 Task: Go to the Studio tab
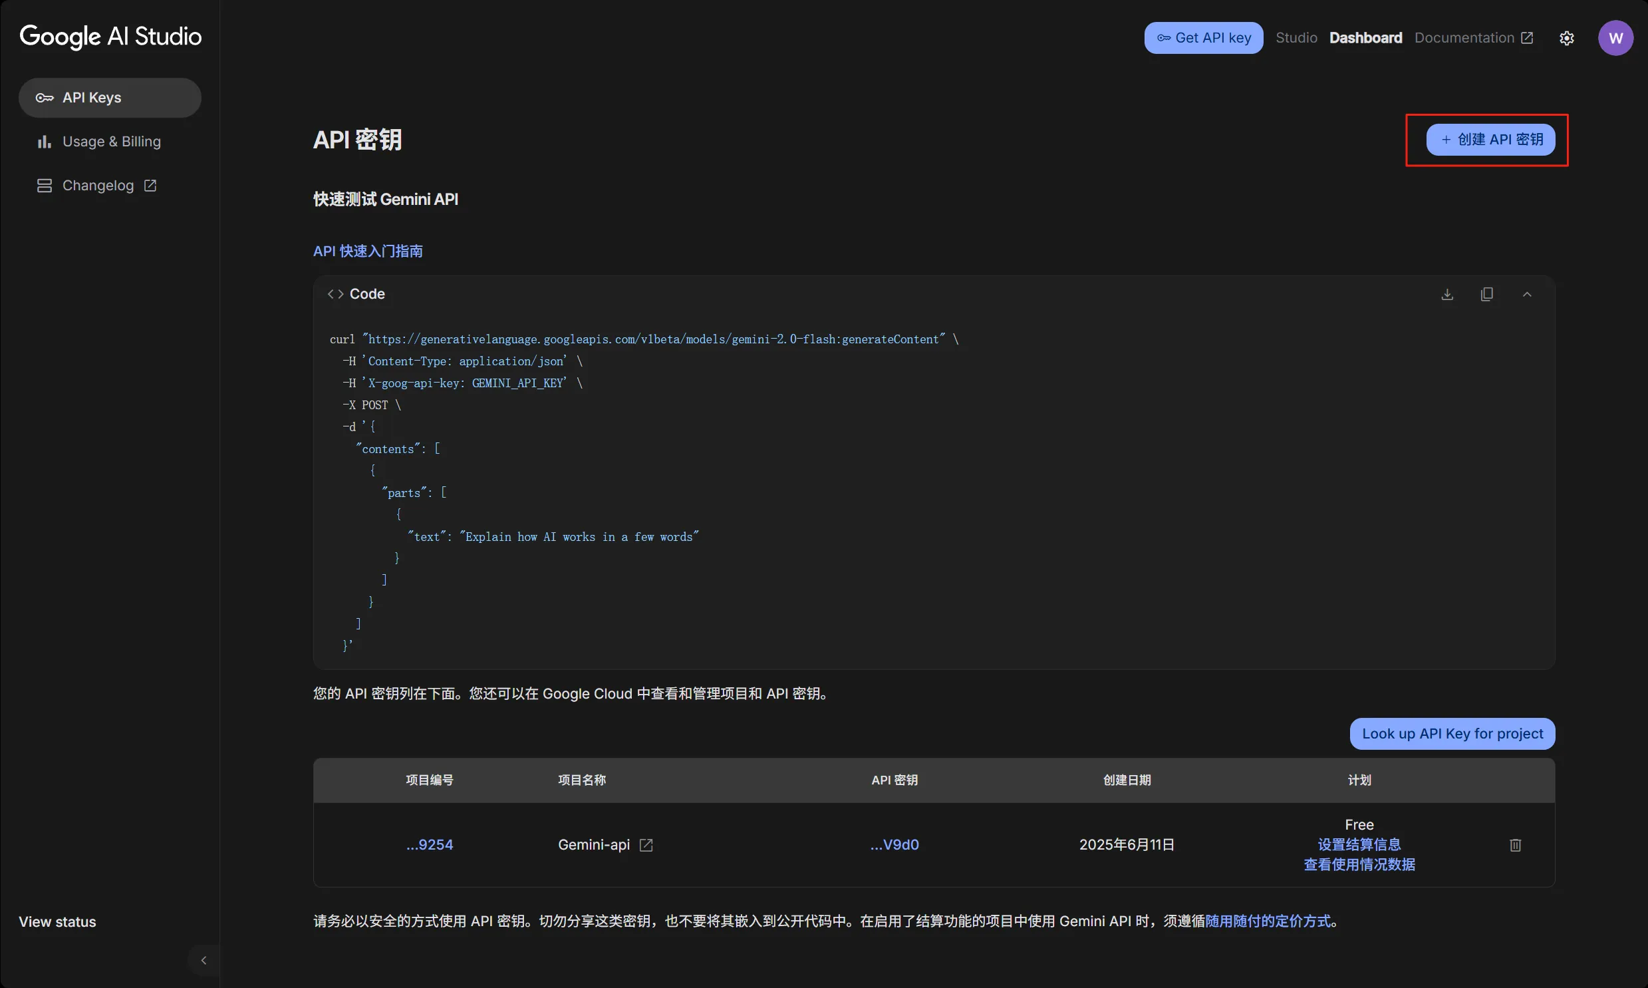click(x=1296, y=38)
